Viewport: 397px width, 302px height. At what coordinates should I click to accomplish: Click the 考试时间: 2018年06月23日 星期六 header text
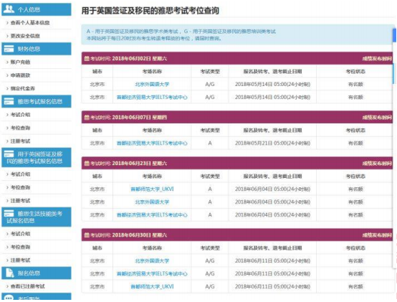[x=128, y=164]
